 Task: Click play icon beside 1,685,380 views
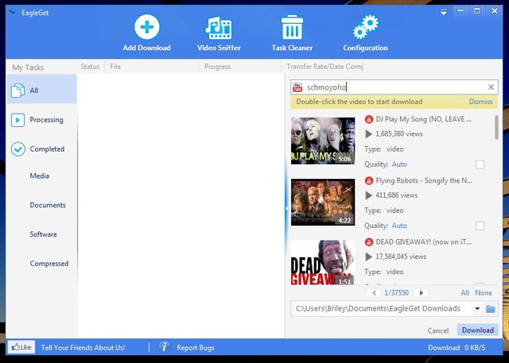click(x=368, y=133)
